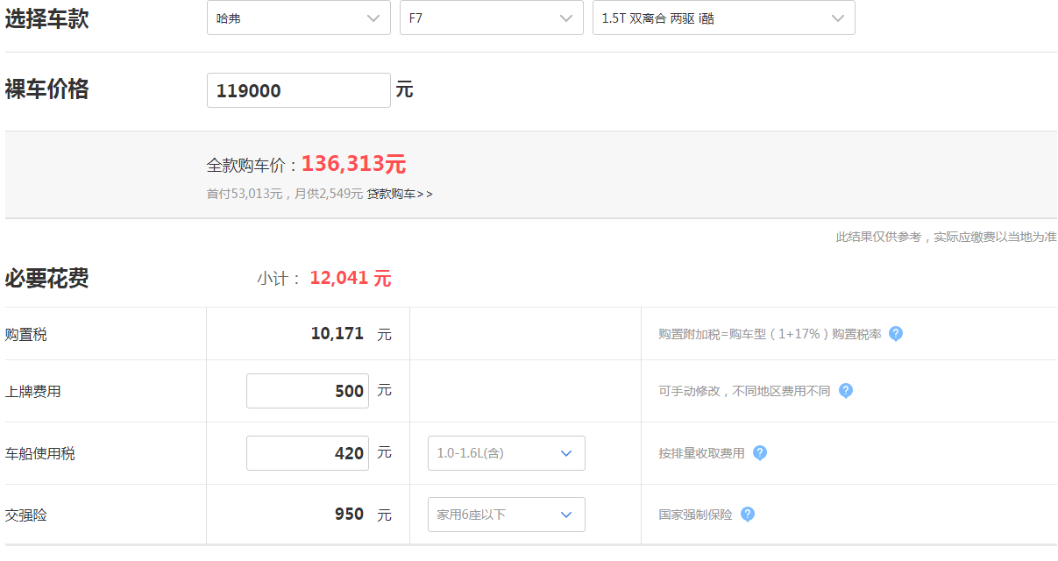Viewport: 1058px width, 561px height.
Task: Click help icon beside 可手动修改 note
Action: pos(846,390)
